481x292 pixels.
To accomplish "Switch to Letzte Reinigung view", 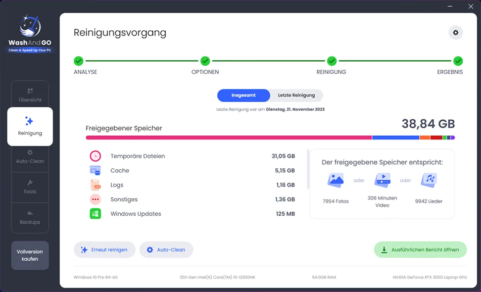I will coord(296,95).
